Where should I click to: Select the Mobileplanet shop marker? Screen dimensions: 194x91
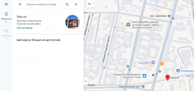coord(178,71)
